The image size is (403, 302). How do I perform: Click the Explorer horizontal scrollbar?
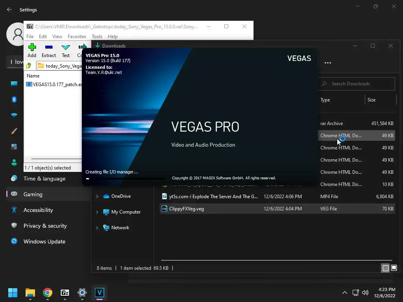[x=277, y=260]
